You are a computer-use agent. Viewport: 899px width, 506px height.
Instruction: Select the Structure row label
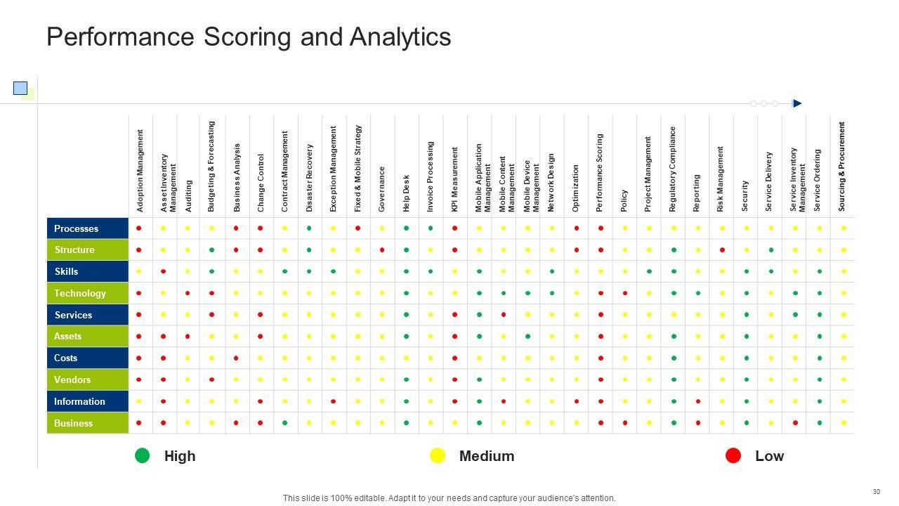pos(74,249)
